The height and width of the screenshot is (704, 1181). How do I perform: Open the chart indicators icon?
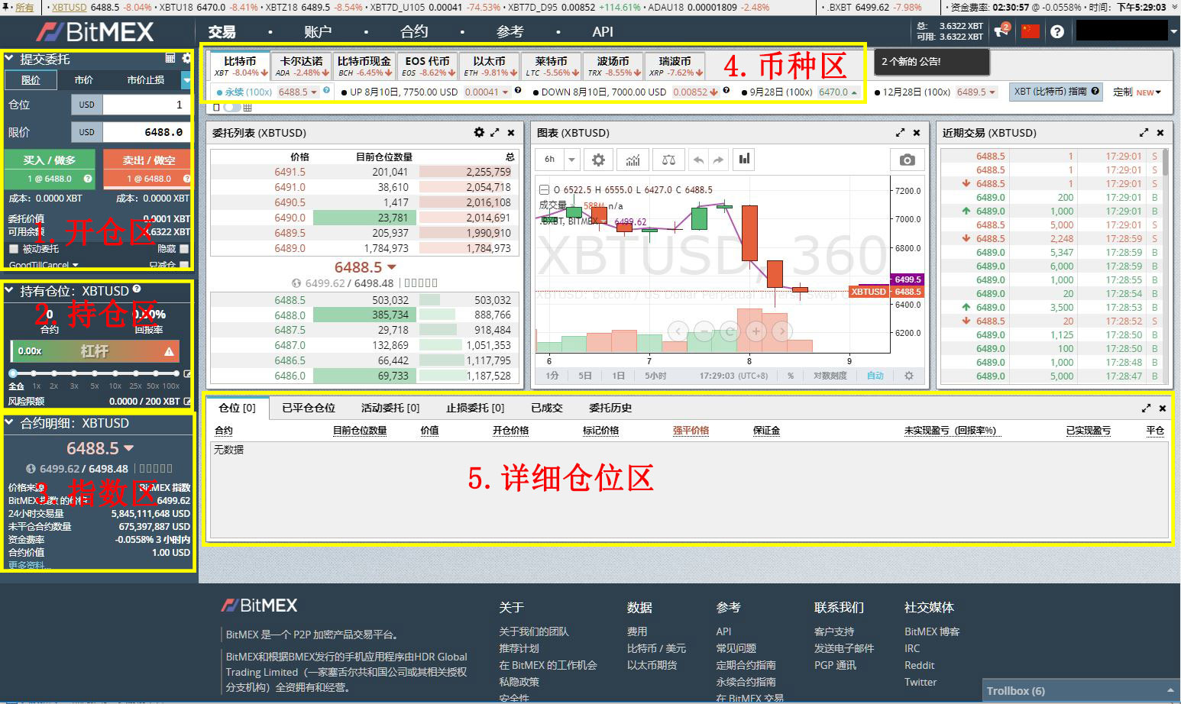click(633, 160)
